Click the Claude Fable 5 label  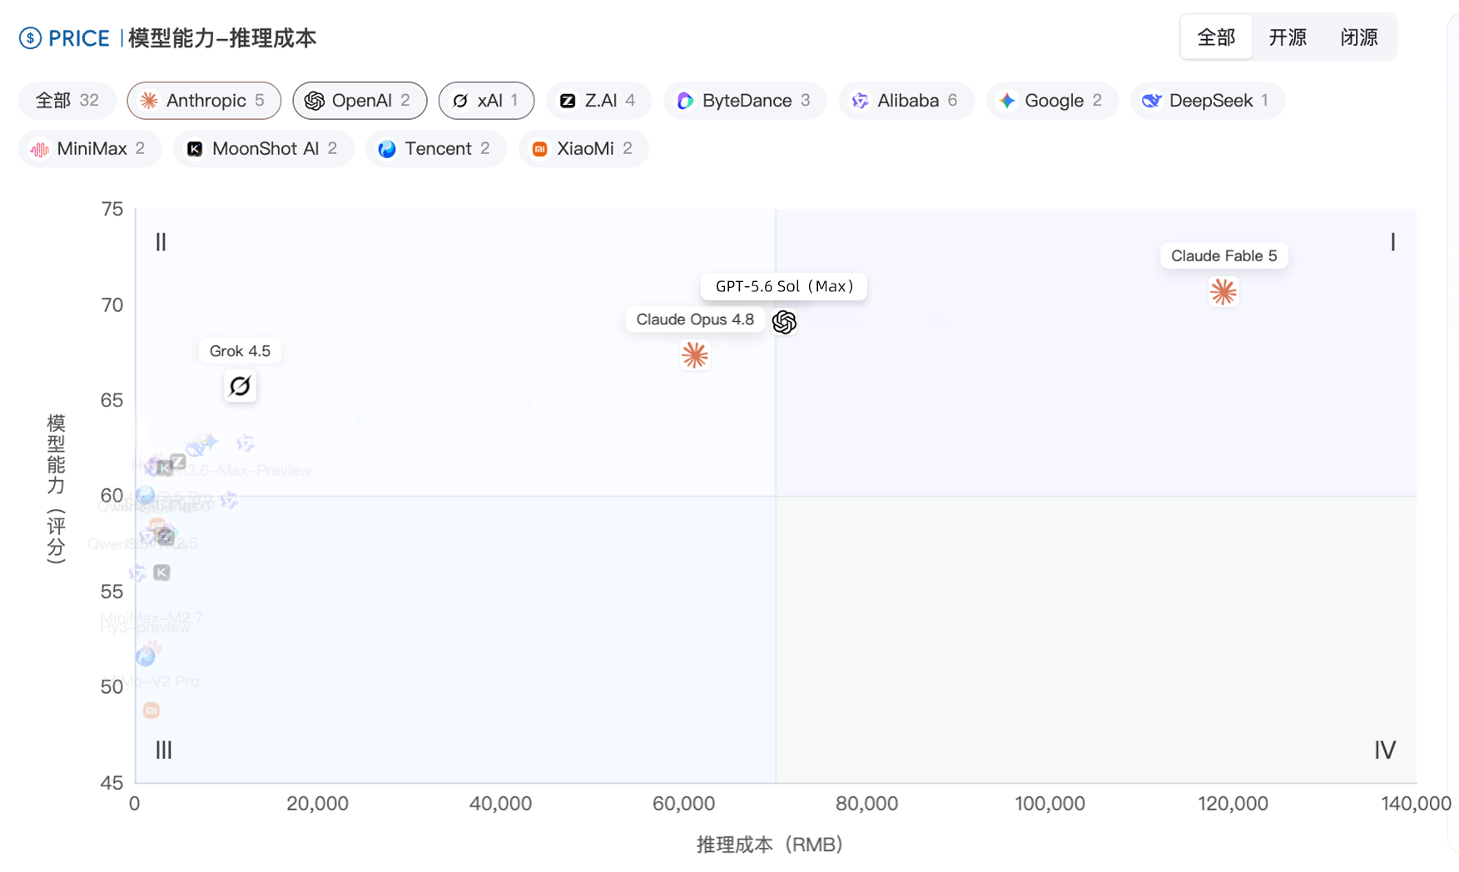pyautogui.click(x=1223, y=255)
